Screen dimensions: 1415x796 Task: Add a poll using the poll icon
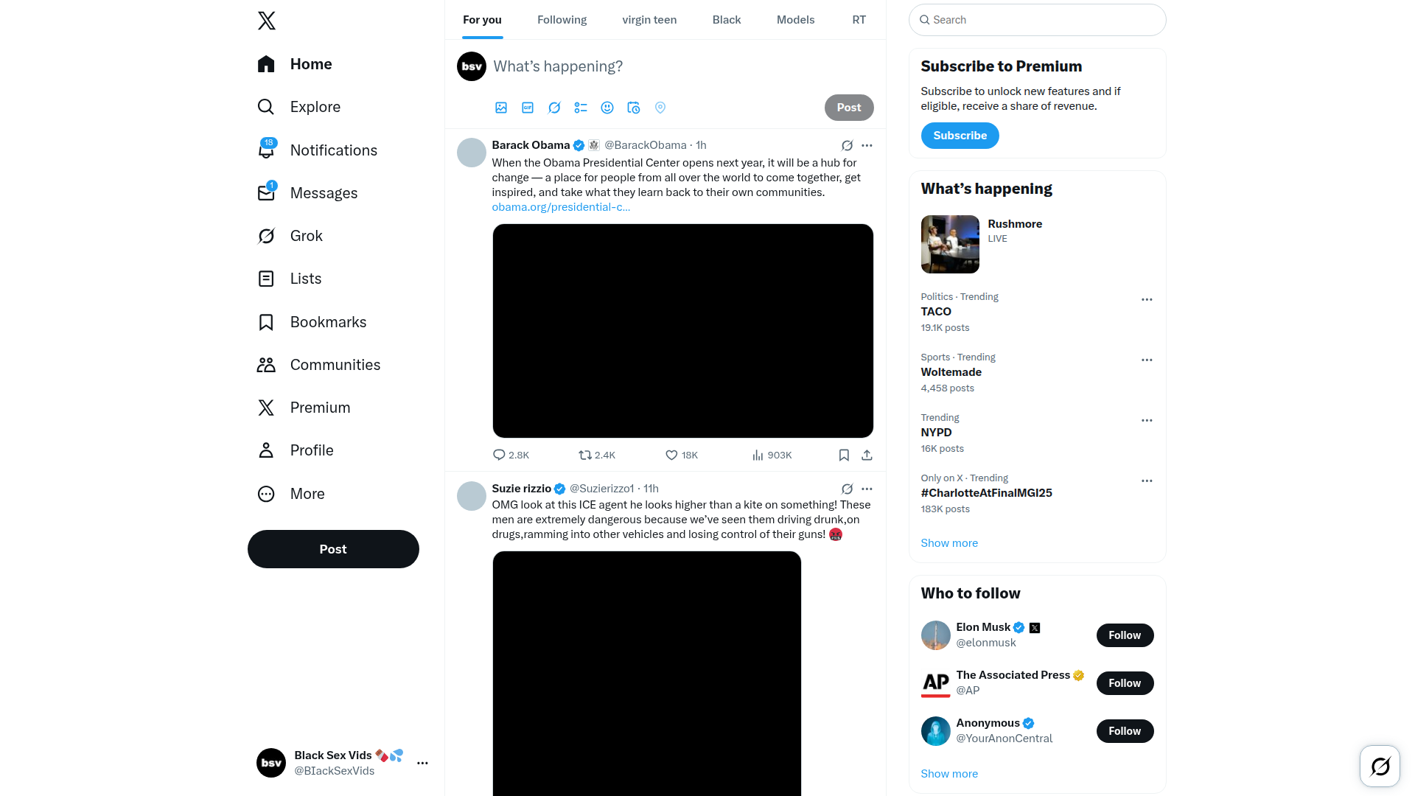tap(581, 108)
